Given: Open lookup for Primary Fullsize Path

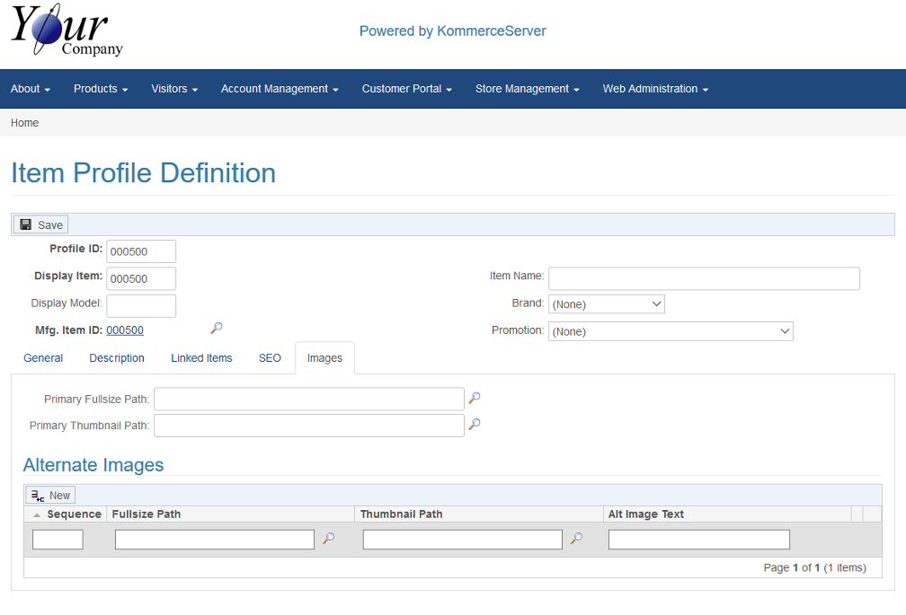Looking at the screenshot, I should click(475, 398).
